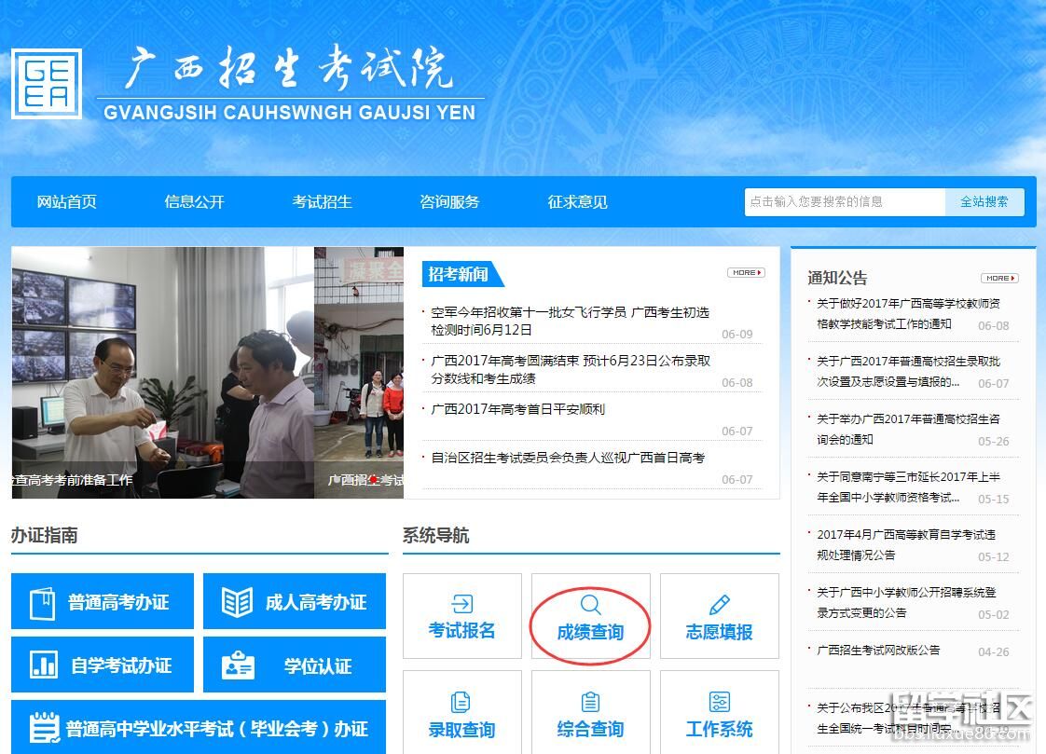Click the 工作系统 settings icon tile
Image resolution: width=1046 pixels, height=754 pixels.
point(719,702)
